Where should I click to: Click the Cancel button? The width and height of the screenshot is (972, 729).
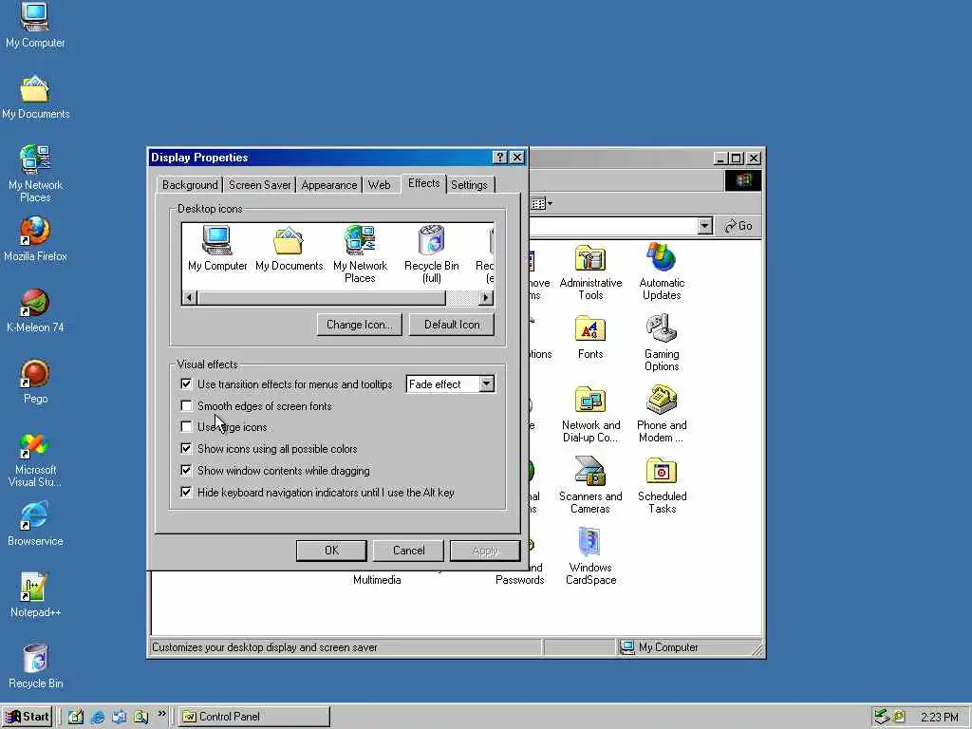coord(408,551)
